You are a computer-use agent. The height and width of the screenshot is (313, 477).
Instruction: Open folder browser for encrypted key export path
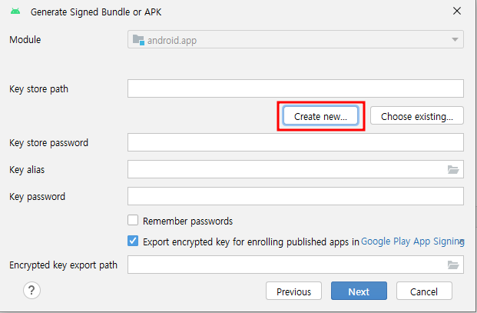click(453, 265)
